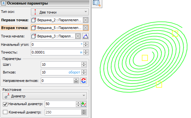Screen dimensions: 191x118
Task: Decrease Точность with the down arrow
Action: pyautogui.click(x=86, y=54)
